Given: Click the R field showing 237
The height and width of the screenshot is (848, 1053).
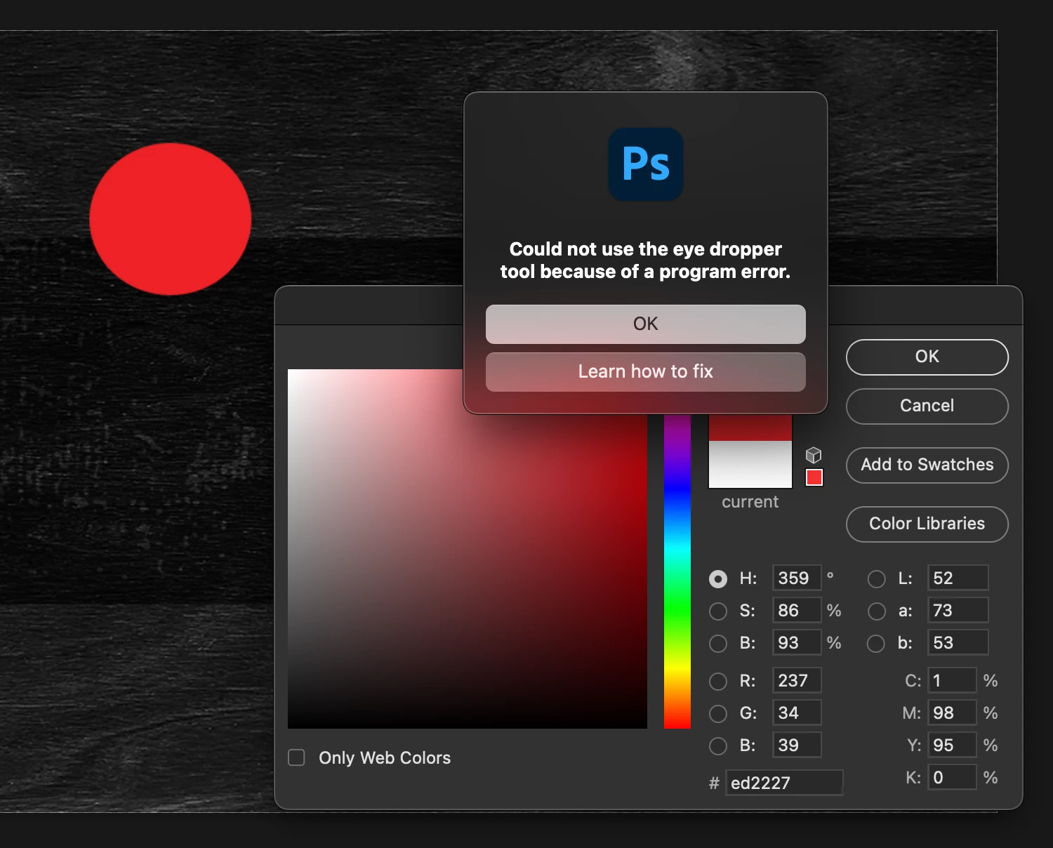Looking at the screenshot, I should click(x=797, y=681).
